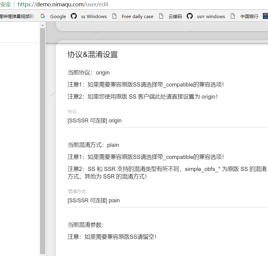Open the Google bookmark label

click(x=58, y=16)
